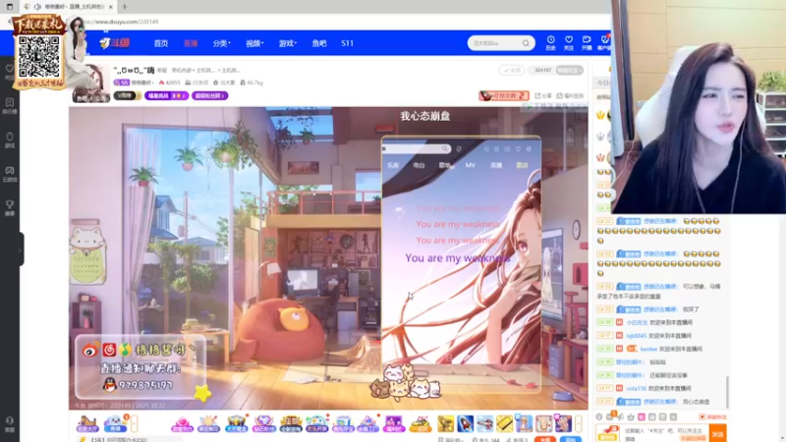Open the trophy events icon in sidebar
This screenshot has width=786, height=442.
click(10, 207)
